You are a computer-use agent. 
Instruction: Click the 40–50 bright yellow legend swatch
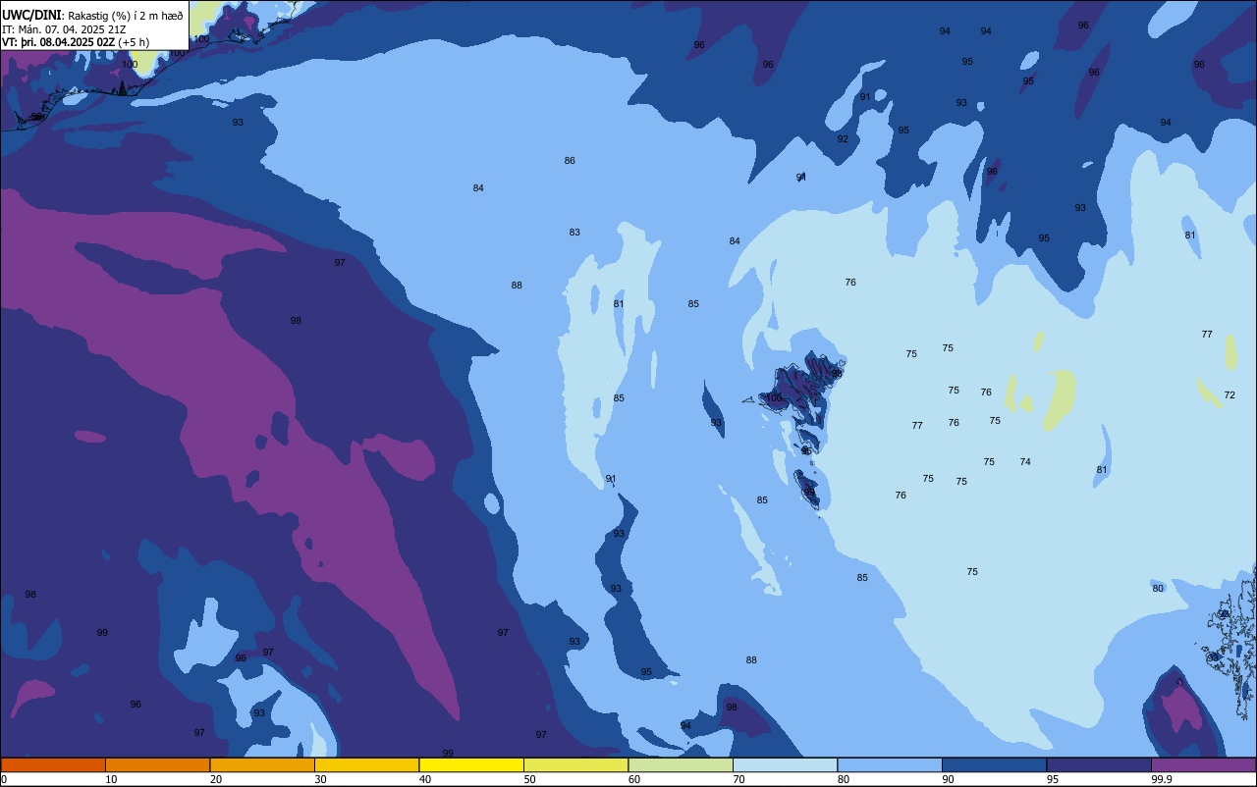pyautogui.click(x=471, y=764)
